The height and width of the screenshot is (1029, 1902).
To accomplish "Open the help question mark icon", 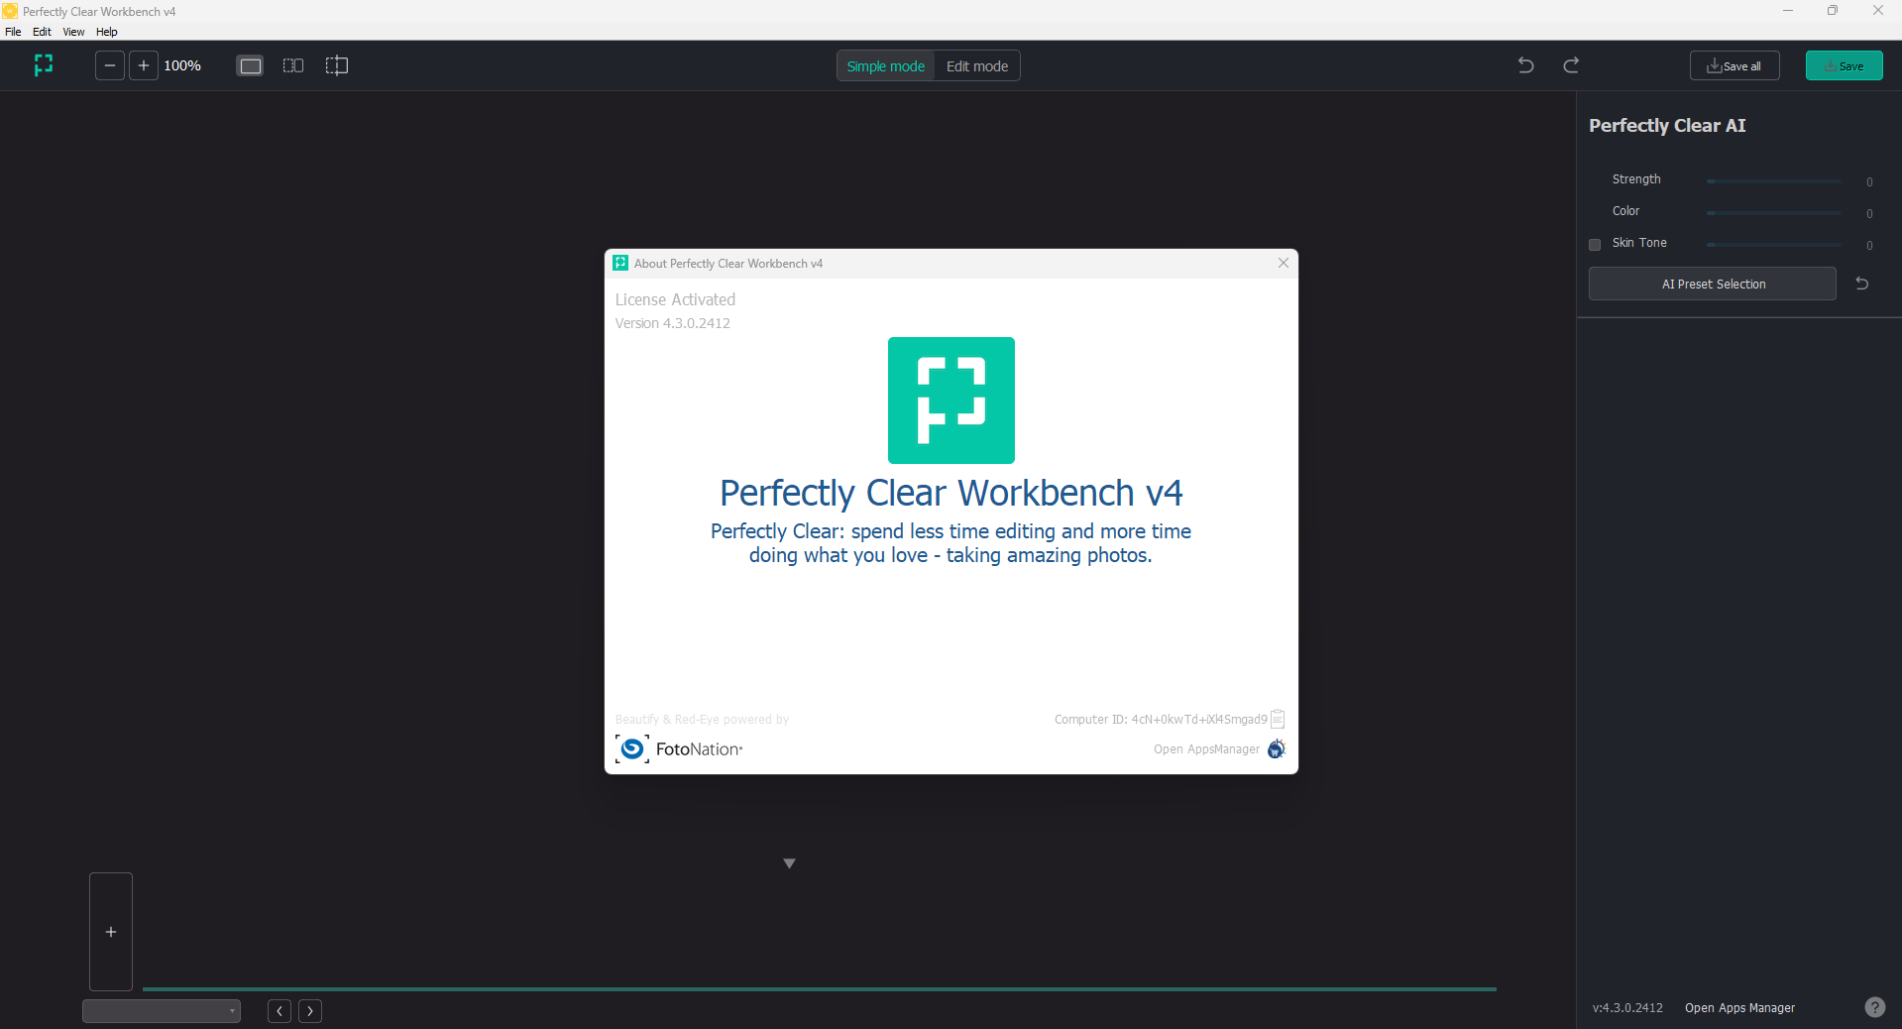I will [1875, 1007].
